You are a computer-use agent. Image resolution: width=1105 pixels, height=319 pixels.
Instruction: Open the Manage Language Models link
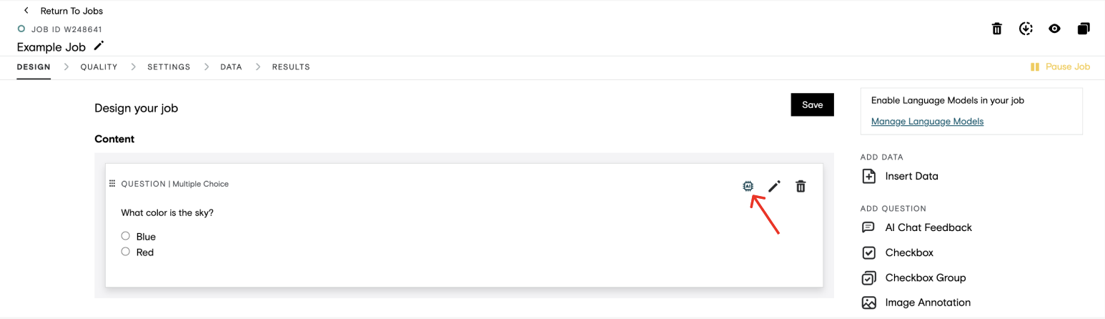[927, 122]
